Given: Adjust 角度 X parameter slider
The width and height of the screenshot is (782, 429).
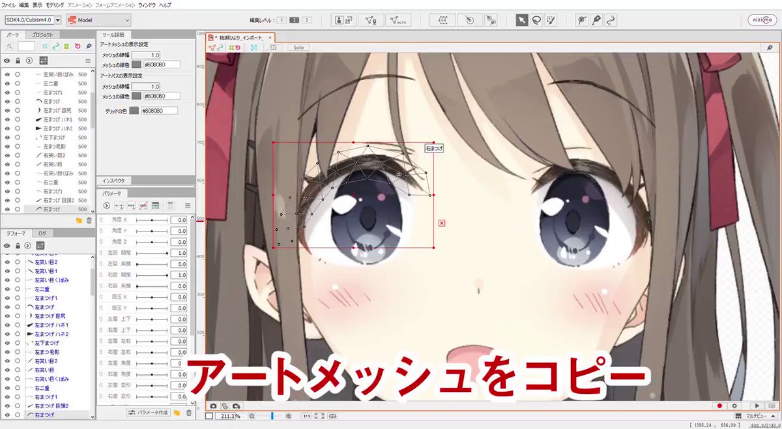Looking at the screenshot, I should point(152,220).
